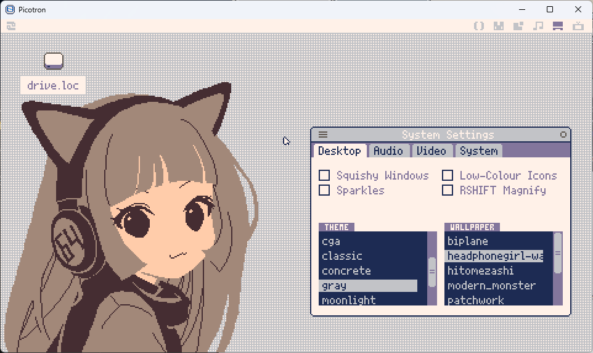The image size is (593, 353).
Task: Select the gray theme
Action: [x=369, y=286]
